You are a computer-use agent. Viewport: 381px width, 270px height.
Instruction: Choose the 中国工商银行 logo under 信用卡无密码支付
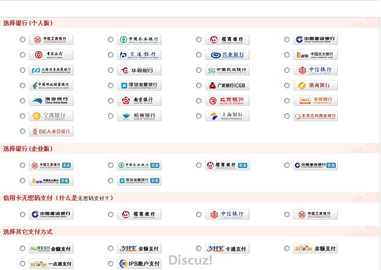pos(315,214)
